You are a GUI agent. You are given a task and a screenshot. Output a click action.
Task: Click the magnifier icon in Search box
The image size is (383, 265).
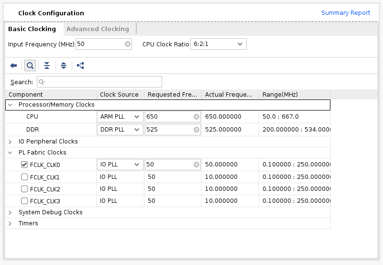(x=42, y=82)
